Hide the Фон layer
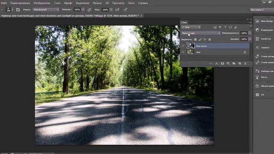Screen dimensions: 274x154 coord(183,52)
